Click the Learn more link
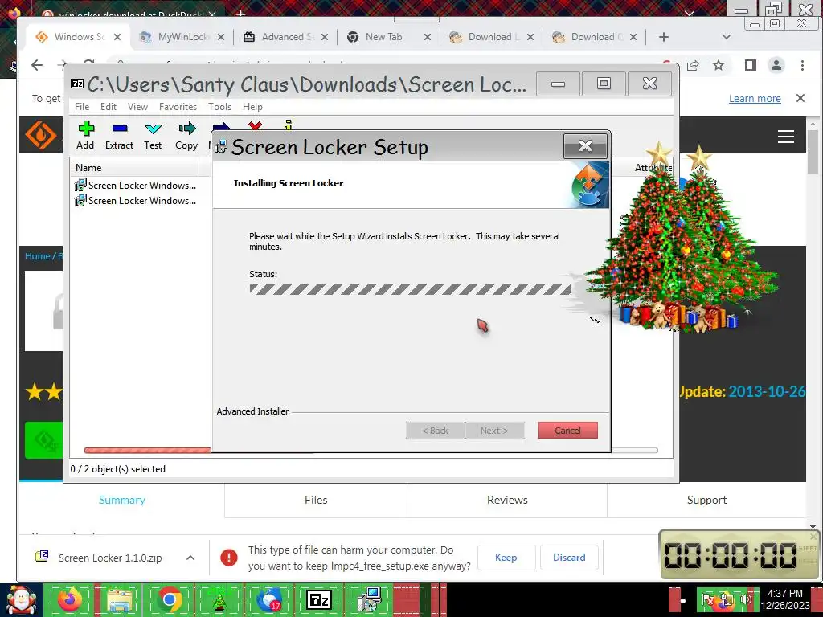This screenshot has height=617, width=823. tap(755, 99)
